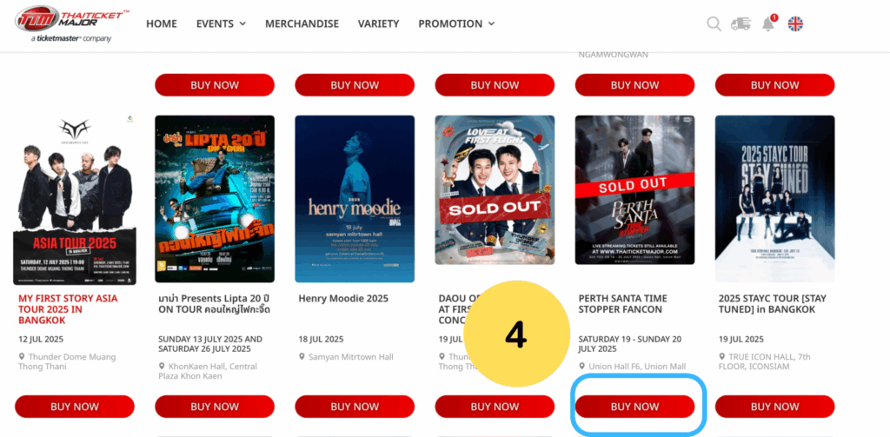
Task: Go to the HOME page
Action: coord(162,23)
